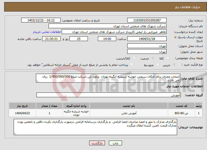Select the خدمت radio button

153,58
